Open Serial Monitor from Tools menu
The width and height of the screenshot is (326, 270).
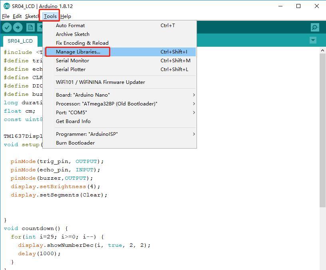(119, 60)
